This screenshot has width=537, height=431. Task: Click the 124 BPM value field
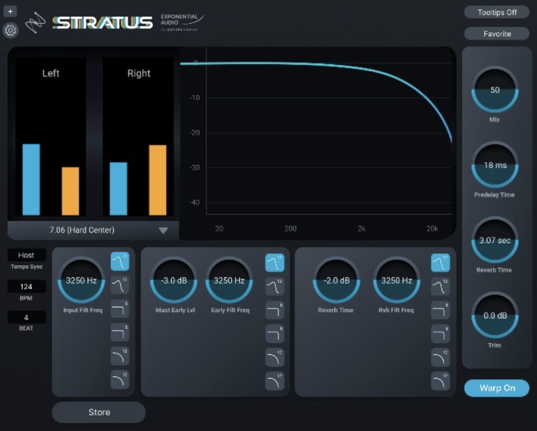tap(26, 286)
